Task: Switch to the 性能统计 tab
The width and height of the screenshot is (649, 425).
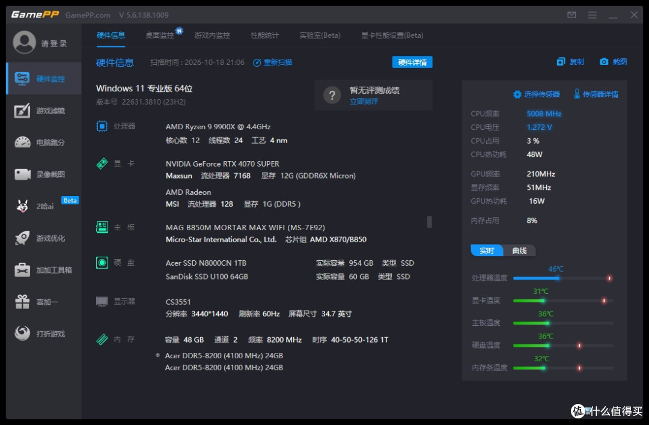Action: 264,35
